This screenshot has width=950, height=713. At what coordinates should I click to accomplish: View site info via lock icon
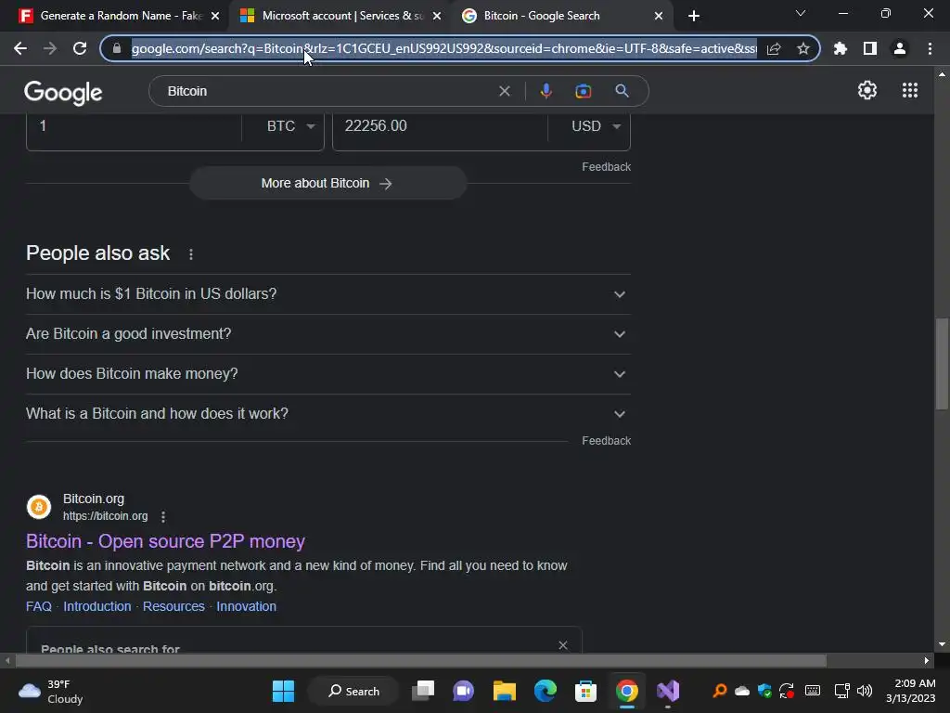(x=117, y=48)
